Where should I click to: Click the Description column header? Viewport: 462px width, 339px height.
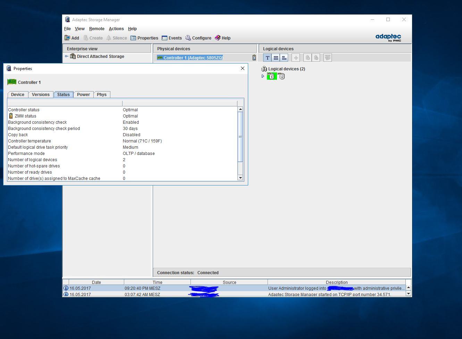click(x=337, y=282)
